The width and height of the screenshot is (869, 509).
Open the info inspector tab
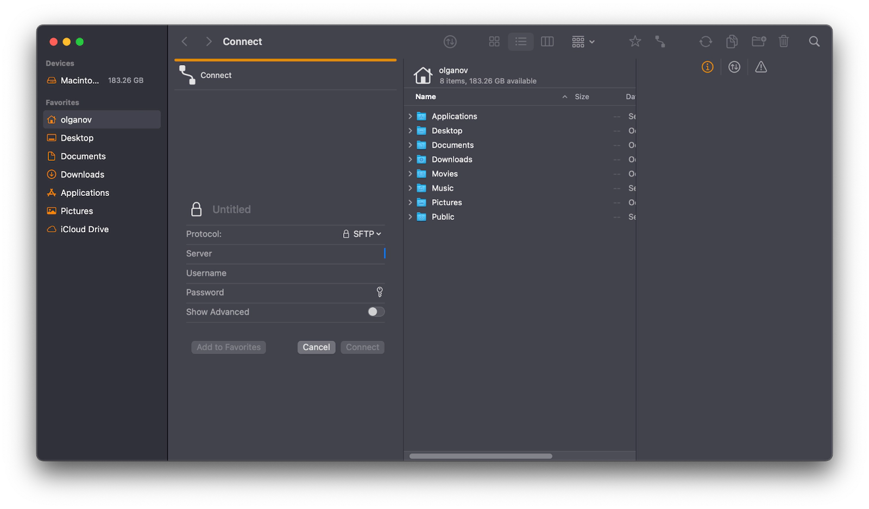pos(707,67)
